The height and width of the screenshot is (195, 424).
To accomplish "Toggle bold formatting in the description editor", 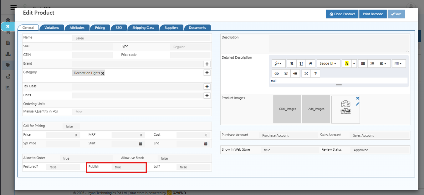I will [x=291, y=63].
